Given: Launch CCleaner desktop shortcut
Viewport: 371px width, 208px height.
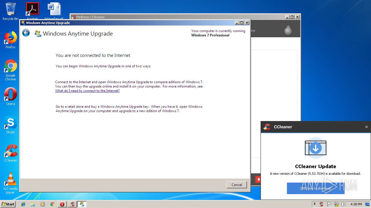Looking at the screenshot, I should tap(10, 153).
